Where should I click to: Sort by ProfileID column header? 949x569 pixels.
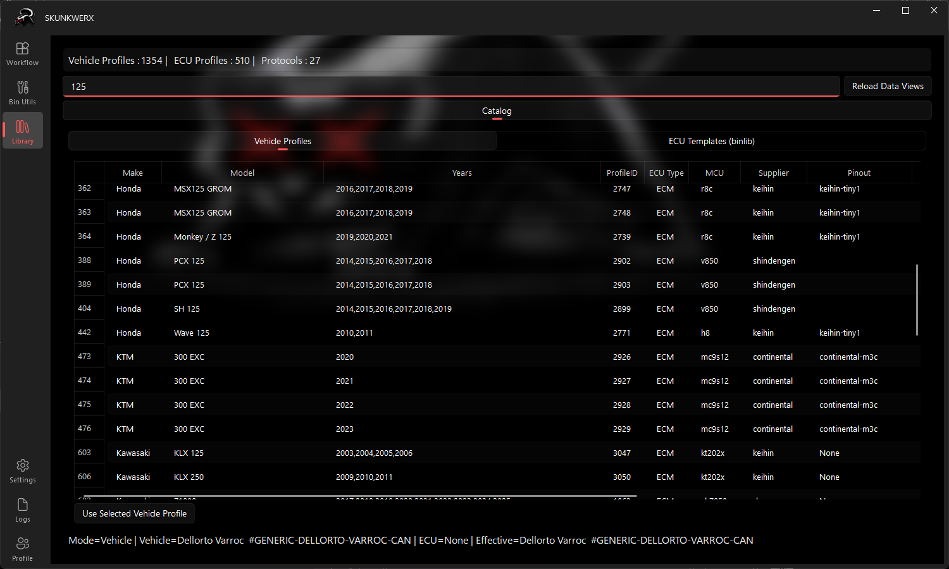(x=622, y=173)
